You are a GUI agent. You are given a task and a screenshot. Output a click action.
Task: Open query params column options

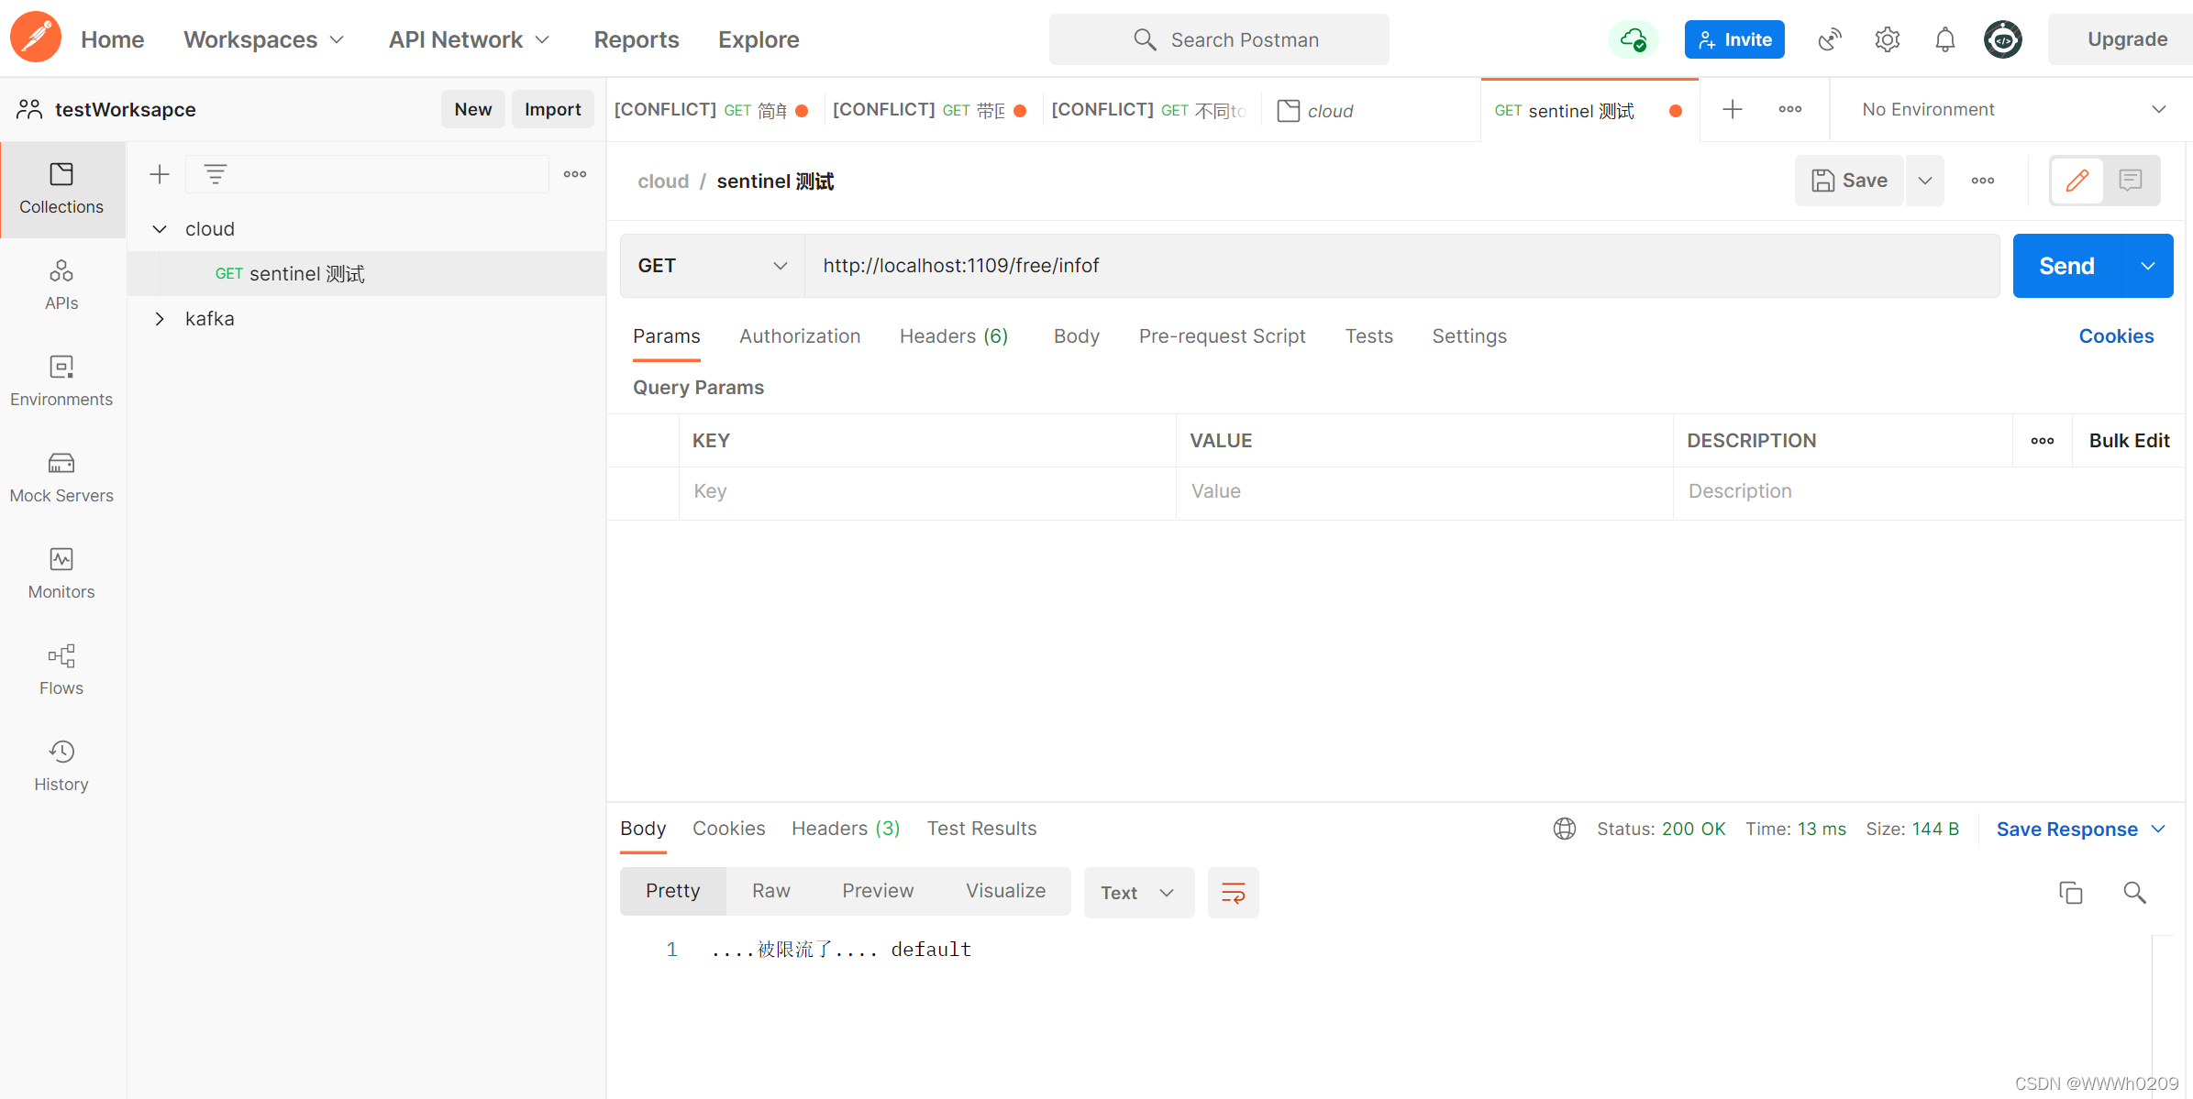[2043, 441]
